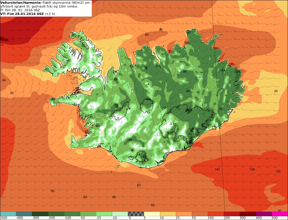The height and width of the screenshot is (220, 288).
Task: Click the legend label "-300"
Action: pos(35,218)
